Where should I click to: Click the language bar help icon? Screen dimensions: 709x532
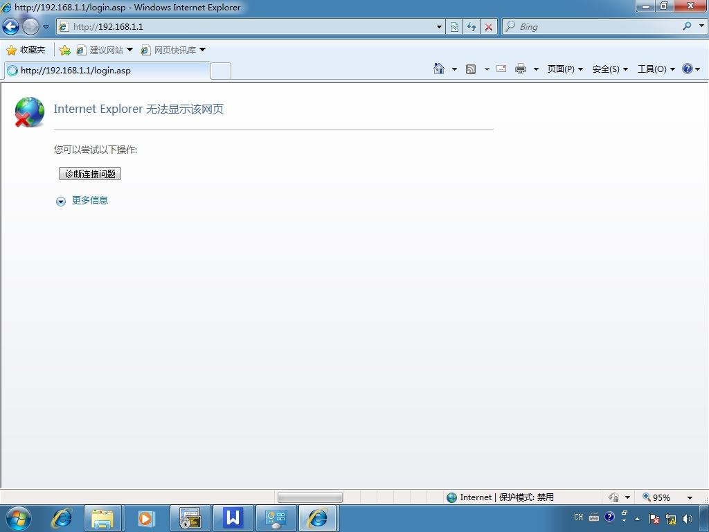tap(609, 517)
